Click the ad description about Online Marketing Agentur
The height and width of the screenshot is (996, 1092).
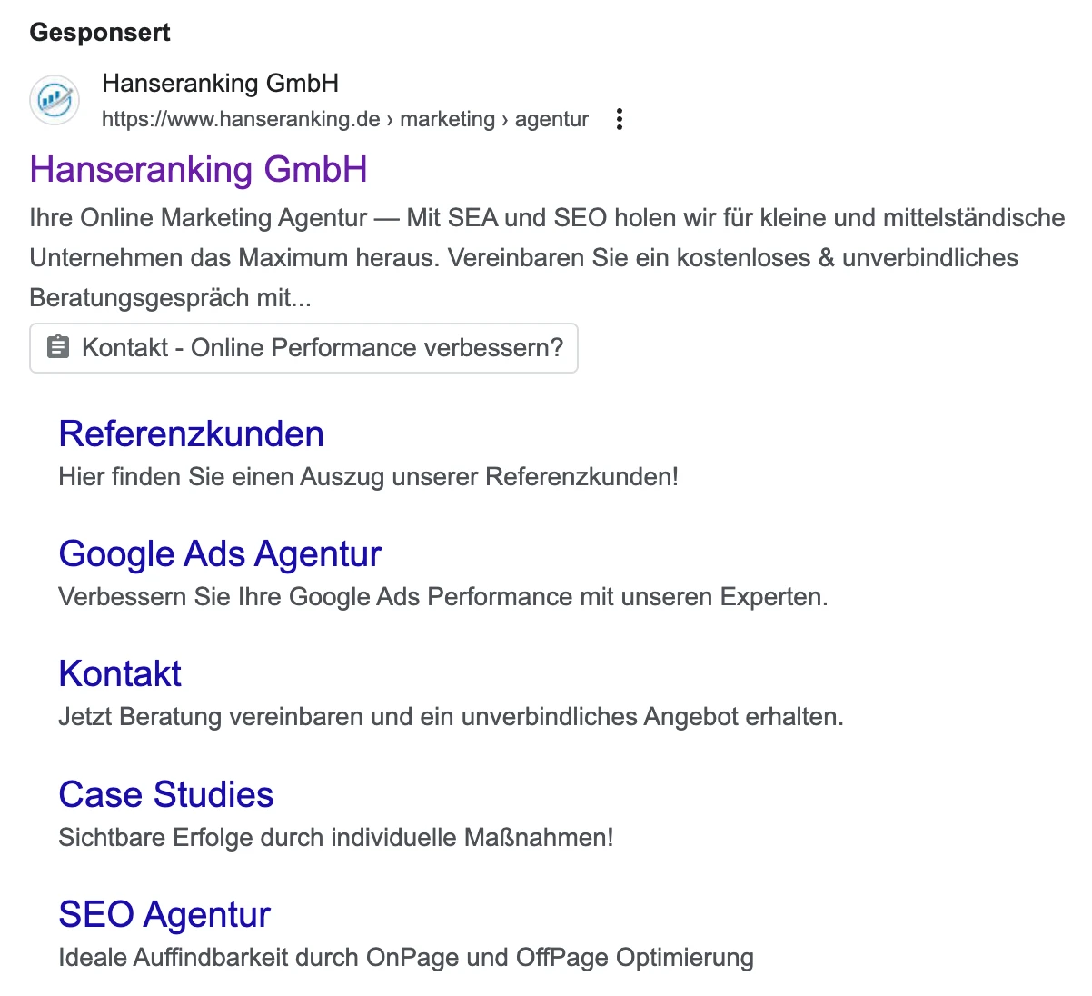[547, 258]
